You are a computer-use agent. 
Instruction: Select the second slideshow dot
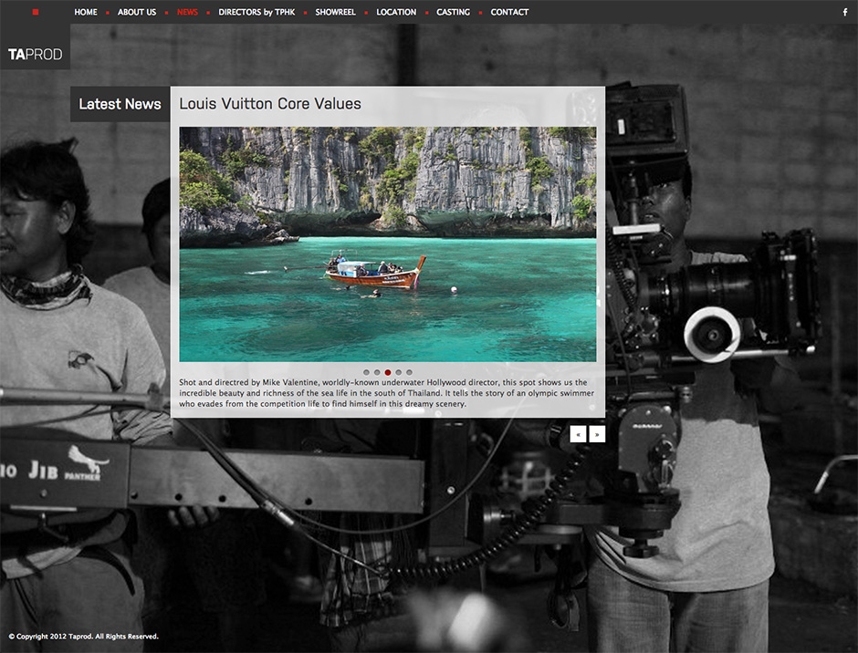tap(377, 372)
